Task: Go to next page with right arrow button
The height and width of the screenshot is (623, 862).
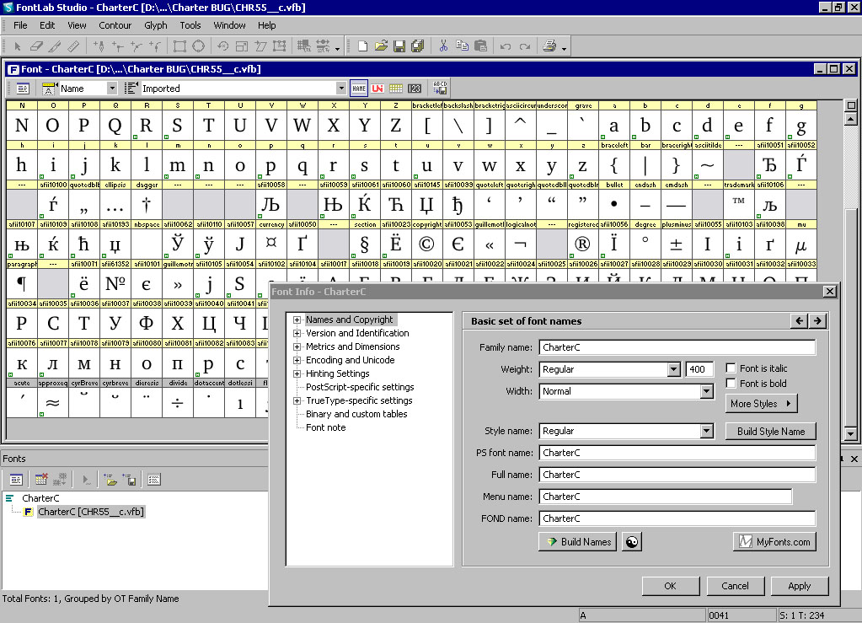Action: (817, 321)
